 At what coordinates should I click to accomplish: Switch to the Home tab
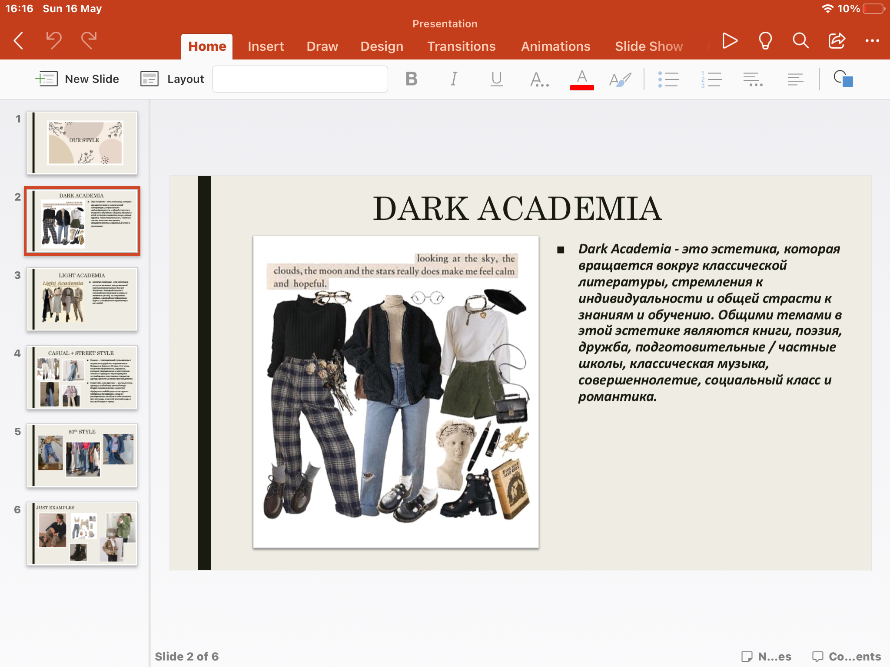(x=207, y=46)
